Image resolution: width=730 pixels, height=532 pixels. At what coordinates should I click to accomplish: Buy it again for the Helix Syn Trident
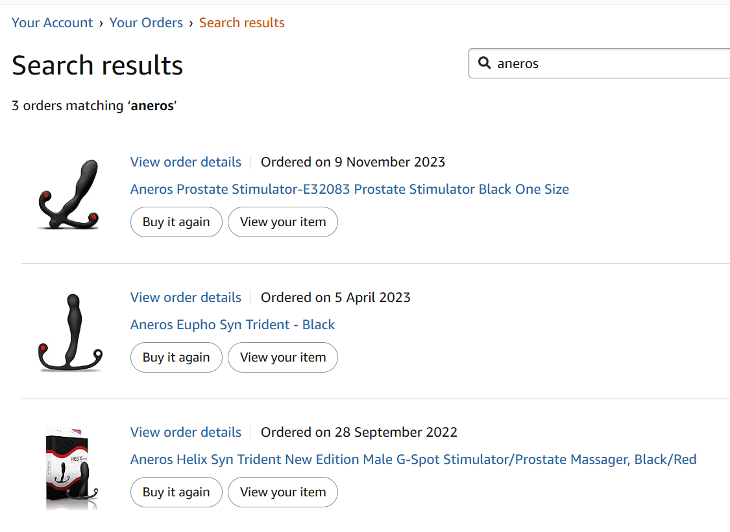pos(176,492)
